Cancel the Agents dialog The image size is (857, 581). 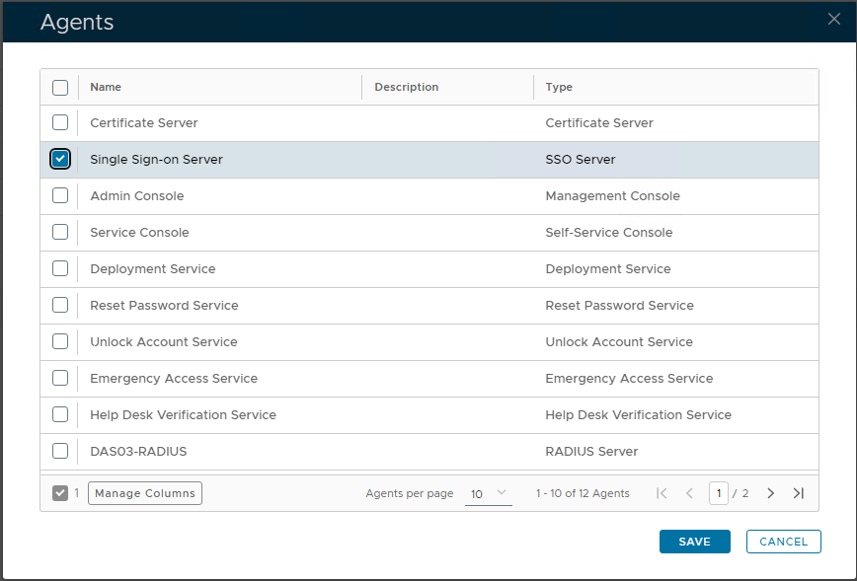click(784, 542)
